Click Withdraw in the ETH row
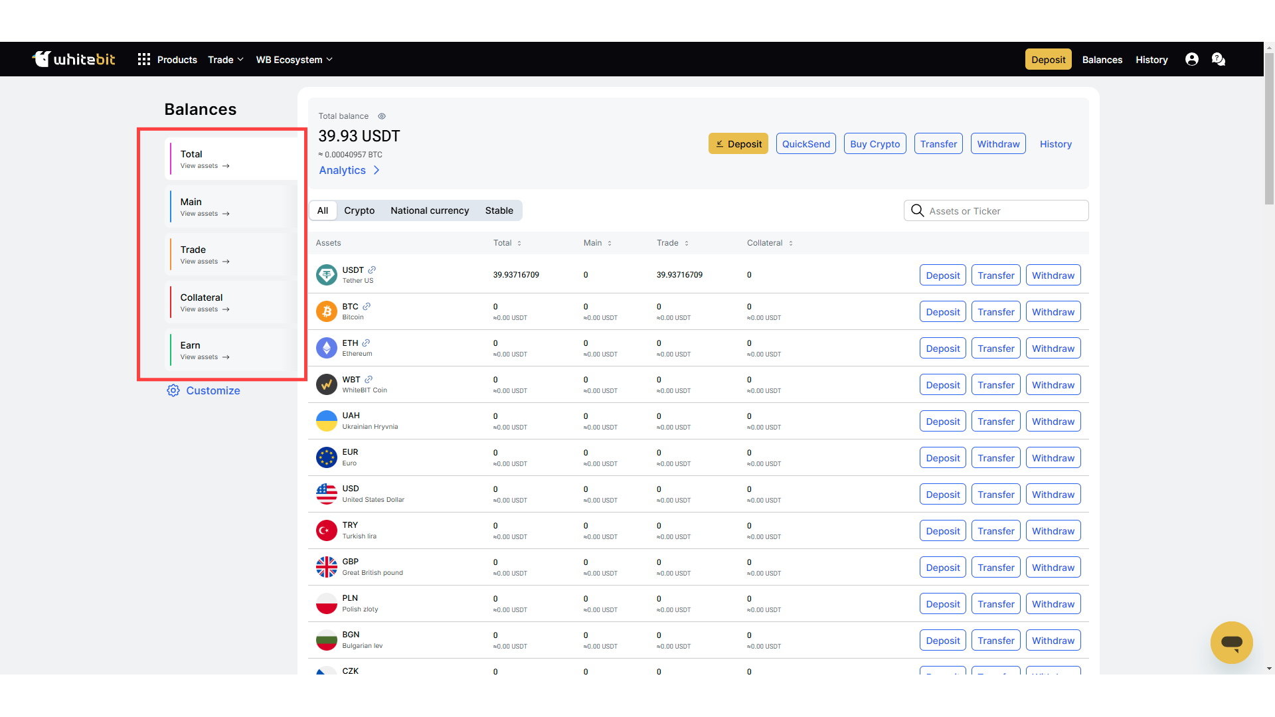Screen dimensions: 1275x717 tap(1053, 348)
